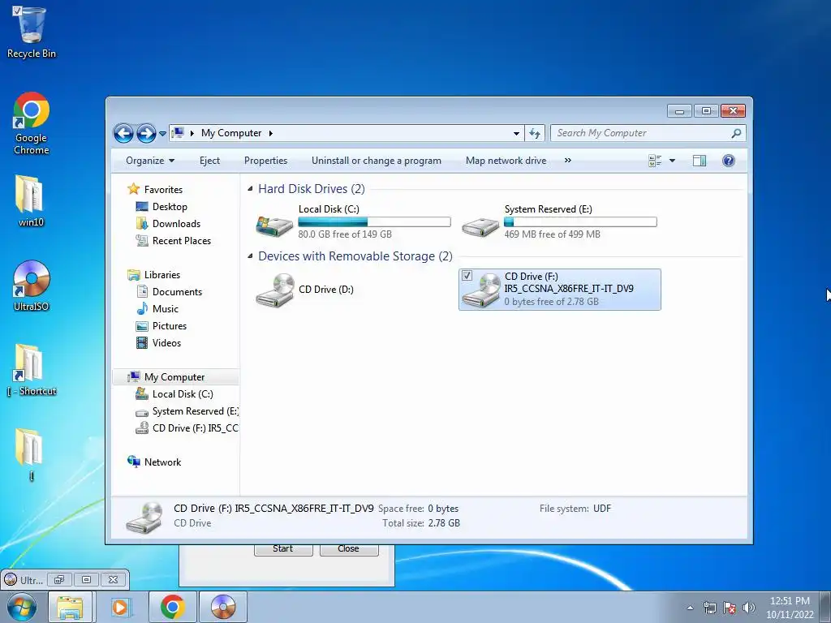The height and width of the screenshot is (623, 831).
Task: Select CD Drive (F:) in sidebar tree
Action: pyautogui.click(x=187, y=428)
